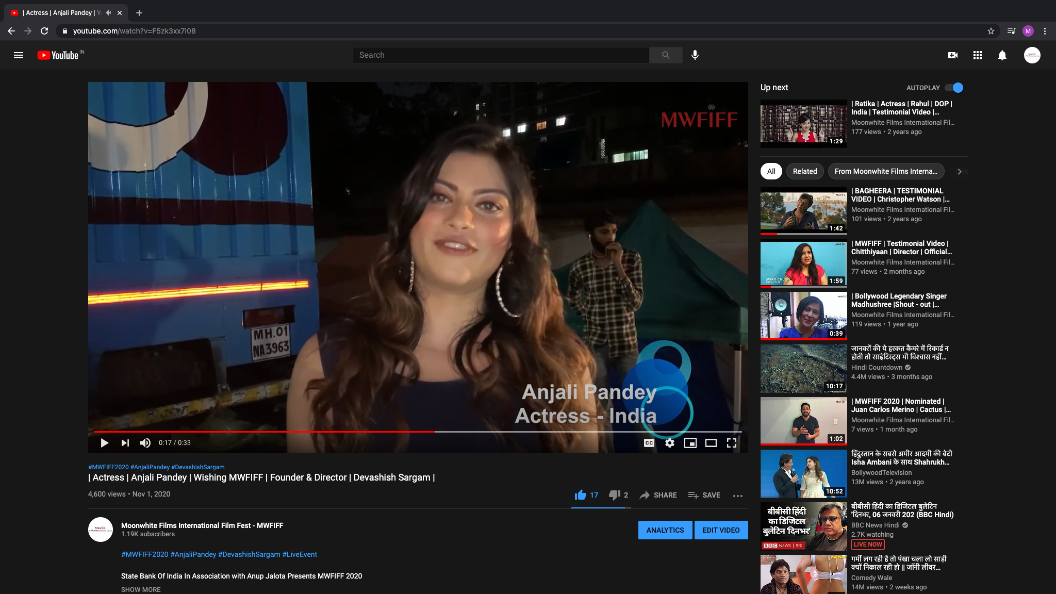Play the paused video
The image size is (1056, 594).
coord(104,443)
